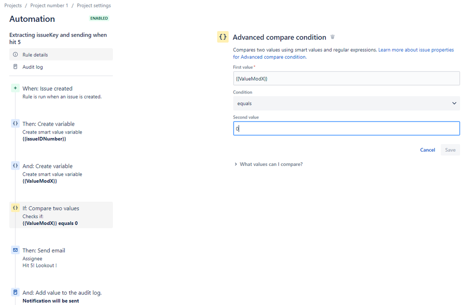Click the Cancel button
The width and height of the screenshot is (464, 305).
coord(427,150)
